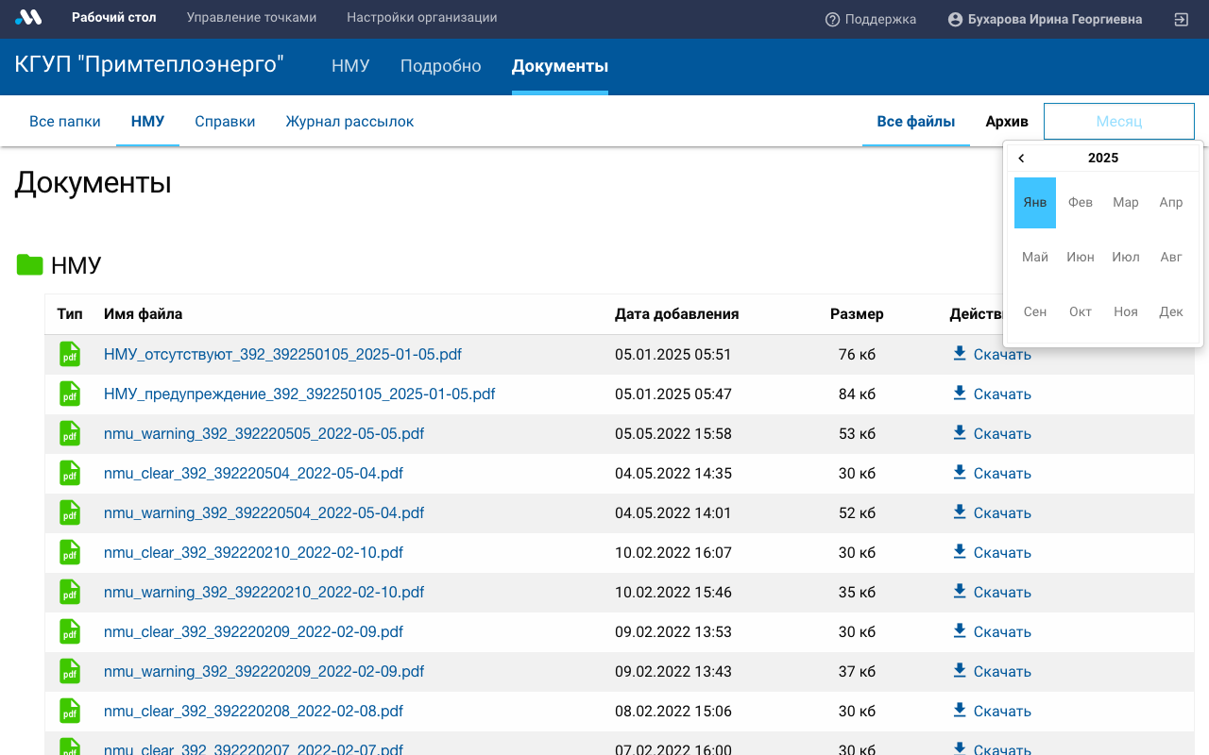Click download icon for nmu_warning 2022-05-05 row
The width and height of the screenshot is (1209, 755).
[960, 432]
